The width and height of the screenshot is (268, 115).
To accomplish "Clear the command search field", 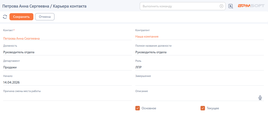I will point(221,6).
